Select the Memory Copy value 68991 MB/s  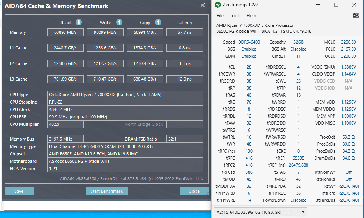145,32
